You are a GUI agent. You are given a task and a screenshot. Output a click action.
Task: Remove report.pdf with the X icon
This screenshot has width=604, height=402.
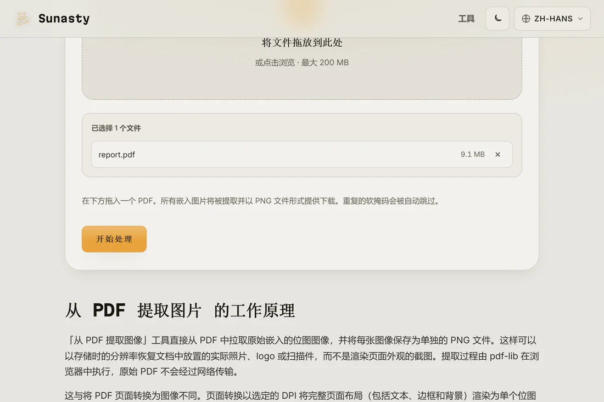497,154
